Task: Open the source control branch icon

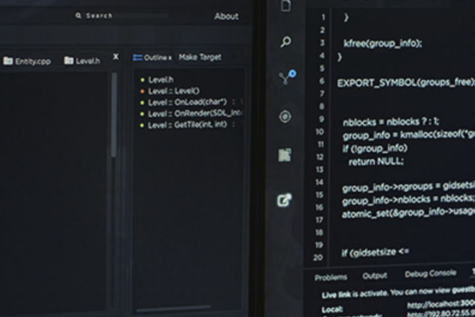Action: (288, 77)
